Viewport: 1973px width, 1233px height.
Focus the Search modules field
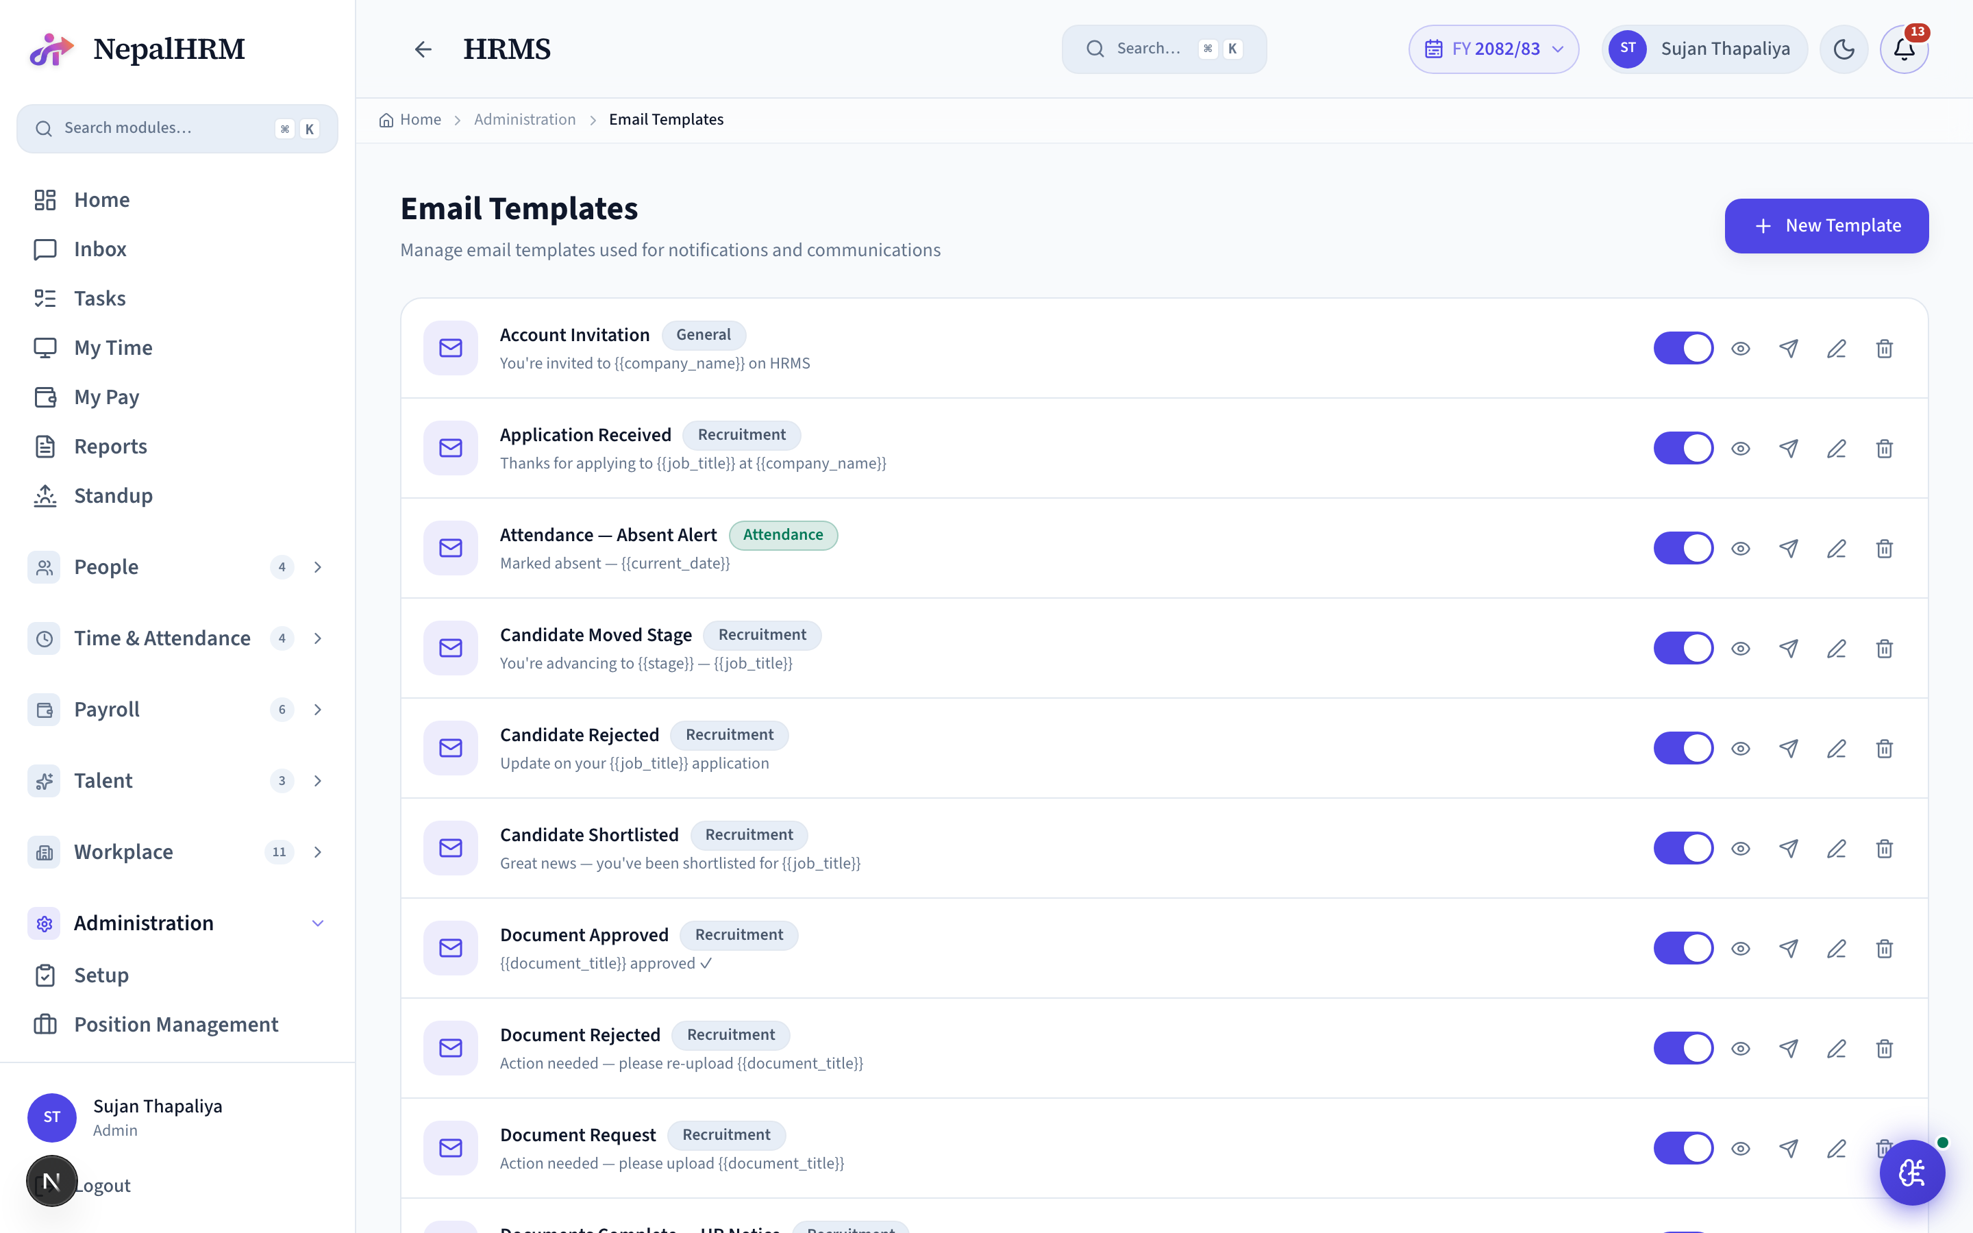pyautogui.click(x=177, y=128)
